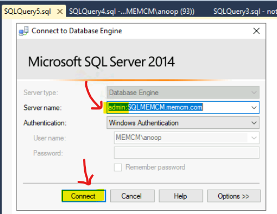Click the Server name label
The image size is (277, 214).
coord(43,108)
